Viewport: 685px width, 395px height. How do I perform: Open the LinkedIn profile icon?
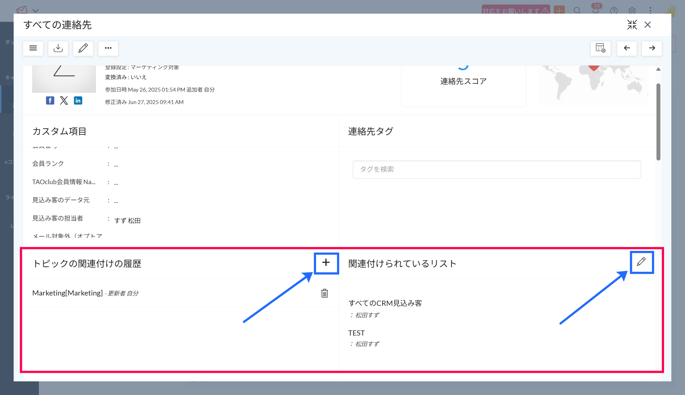(78, 100)
